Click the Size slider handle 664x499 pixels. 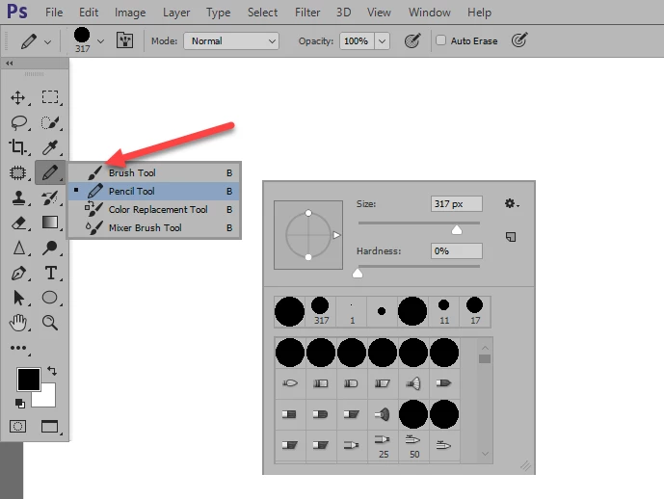457,230
